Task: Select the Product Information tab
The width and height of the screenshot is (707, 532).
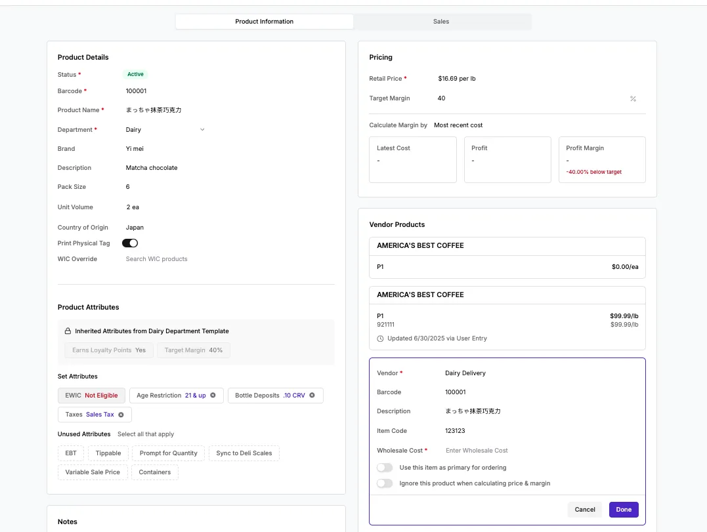Action: point(265,22)
